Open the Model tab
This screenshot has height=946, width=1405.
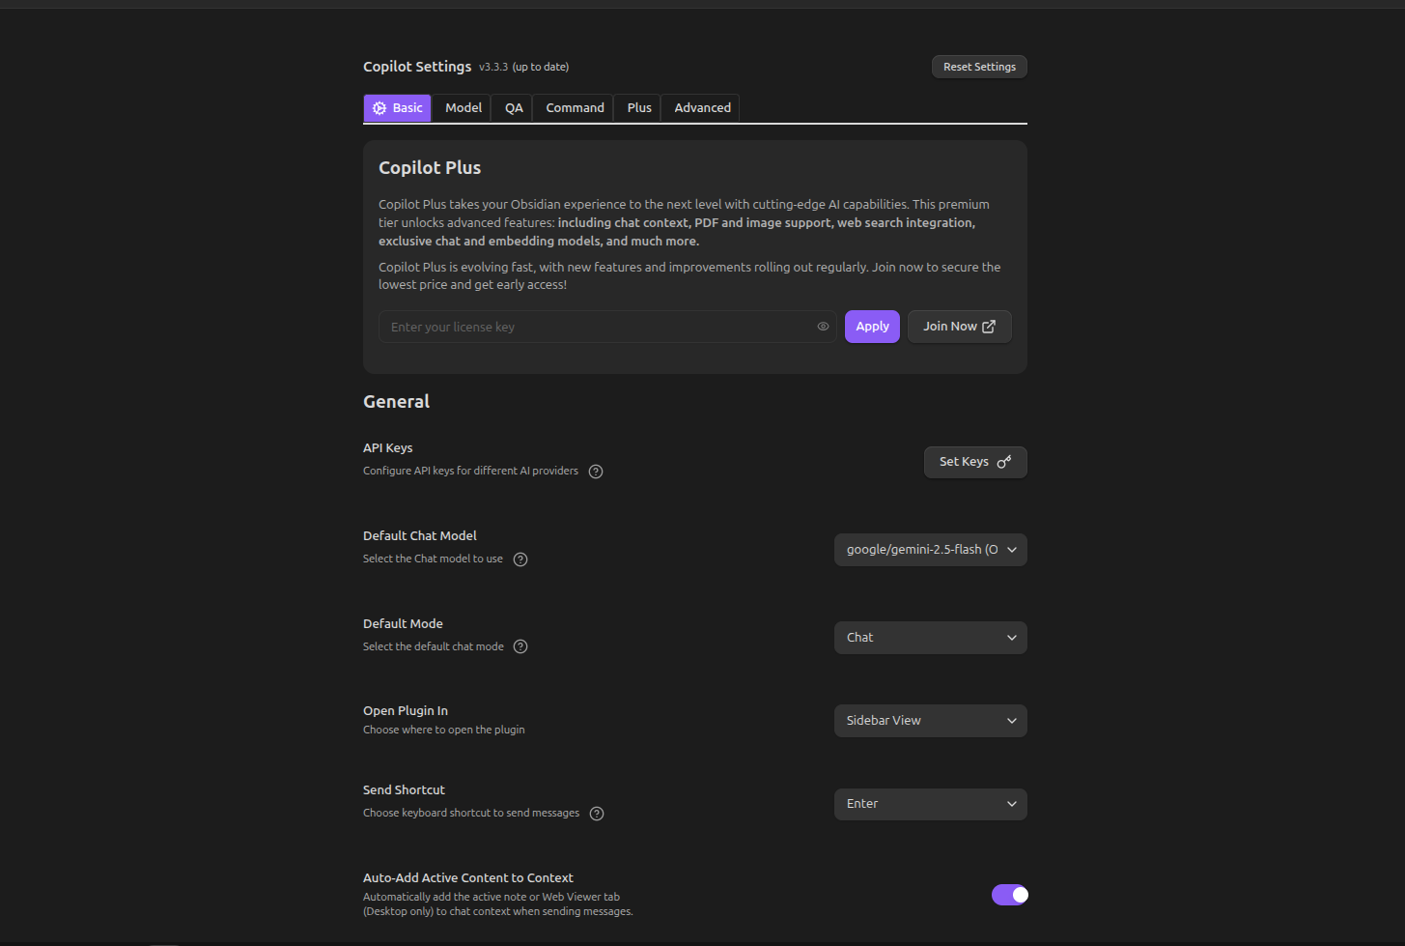(464, 108)
